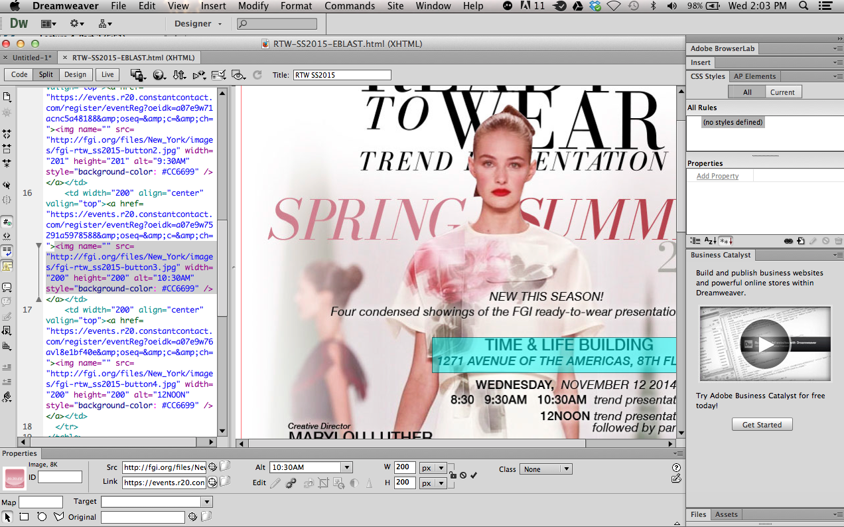This screenshot has width=844, height=527.
Task: Click Expand All icon in coding toolbar
Action: [7, 163]
